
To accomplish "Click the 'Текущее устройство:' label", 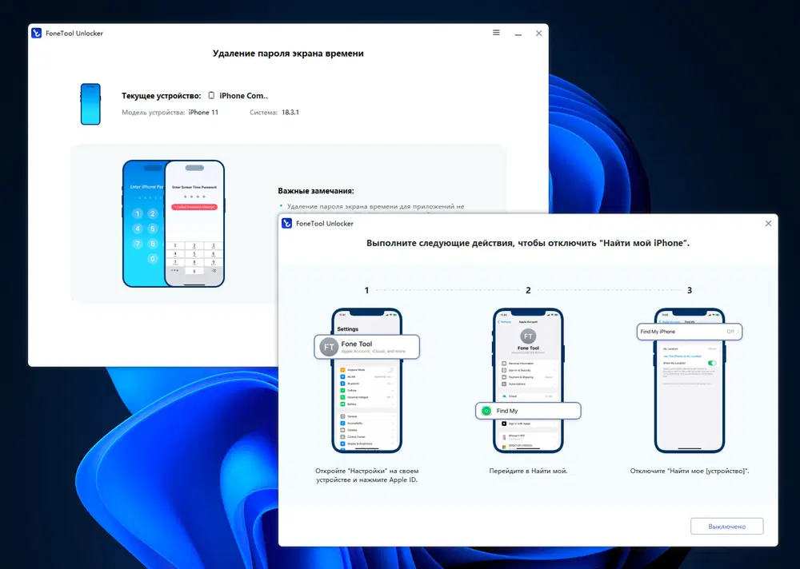I will (162, 96).
